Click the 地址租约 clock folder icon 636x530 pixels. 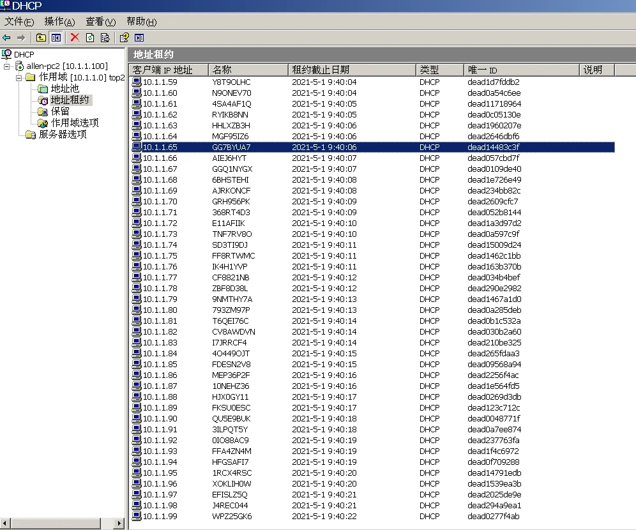click(x=43, y=100)
